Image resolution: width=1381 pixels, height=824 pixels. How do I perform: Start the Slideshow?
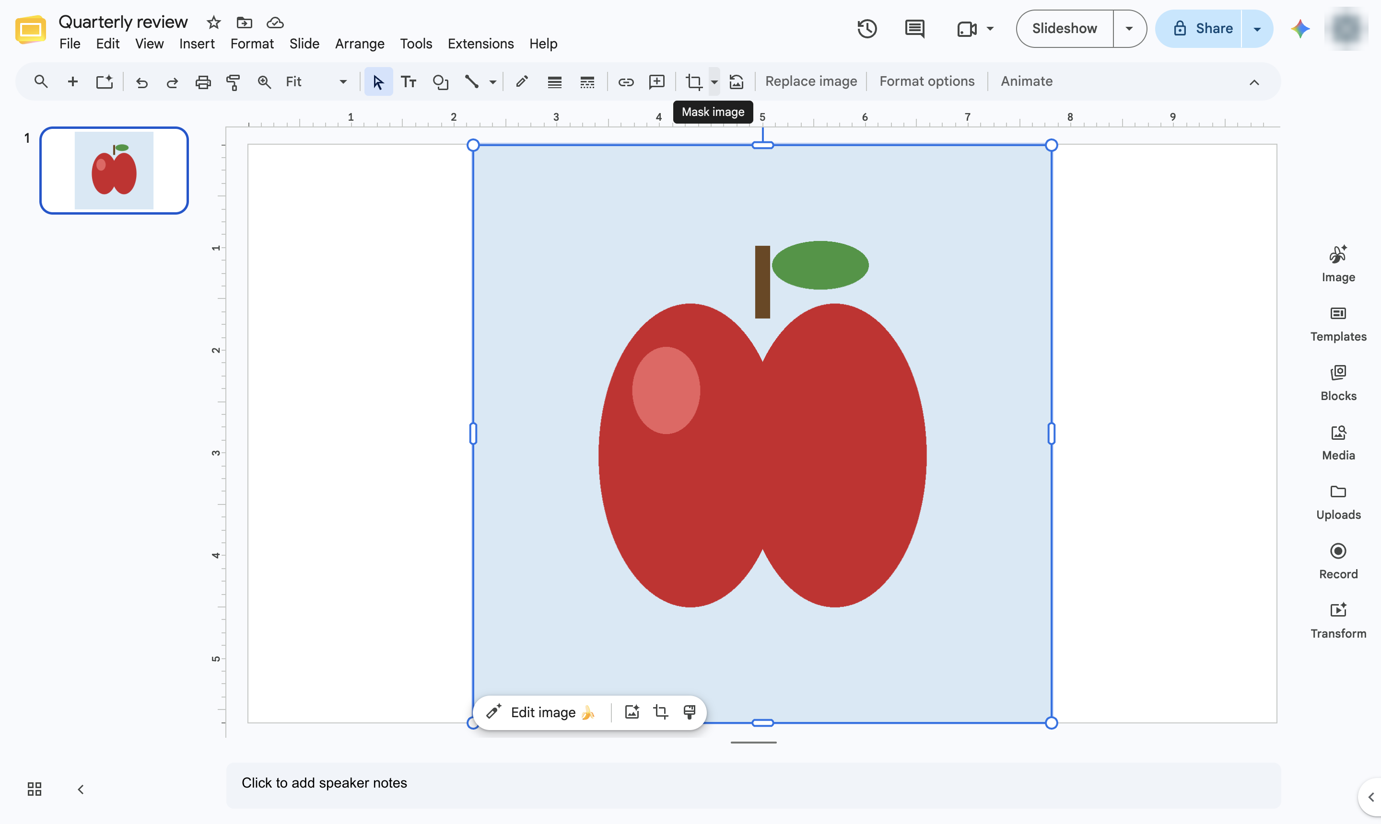[x=1064, y=28]
